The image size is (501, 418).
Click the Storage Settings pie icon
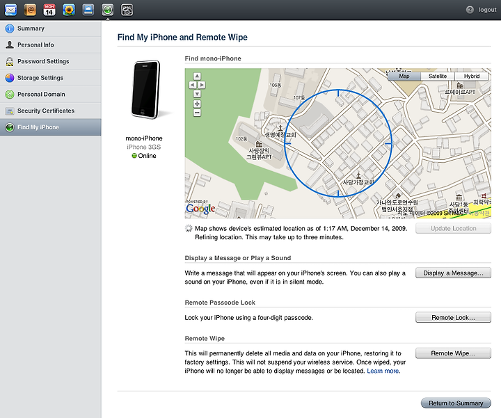tap(10, 78)
